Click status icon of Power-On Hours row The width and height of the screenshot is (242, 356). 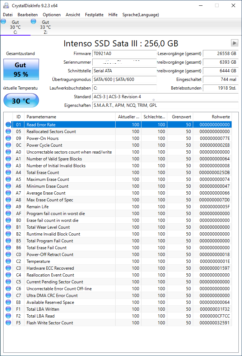coord(8,138)
